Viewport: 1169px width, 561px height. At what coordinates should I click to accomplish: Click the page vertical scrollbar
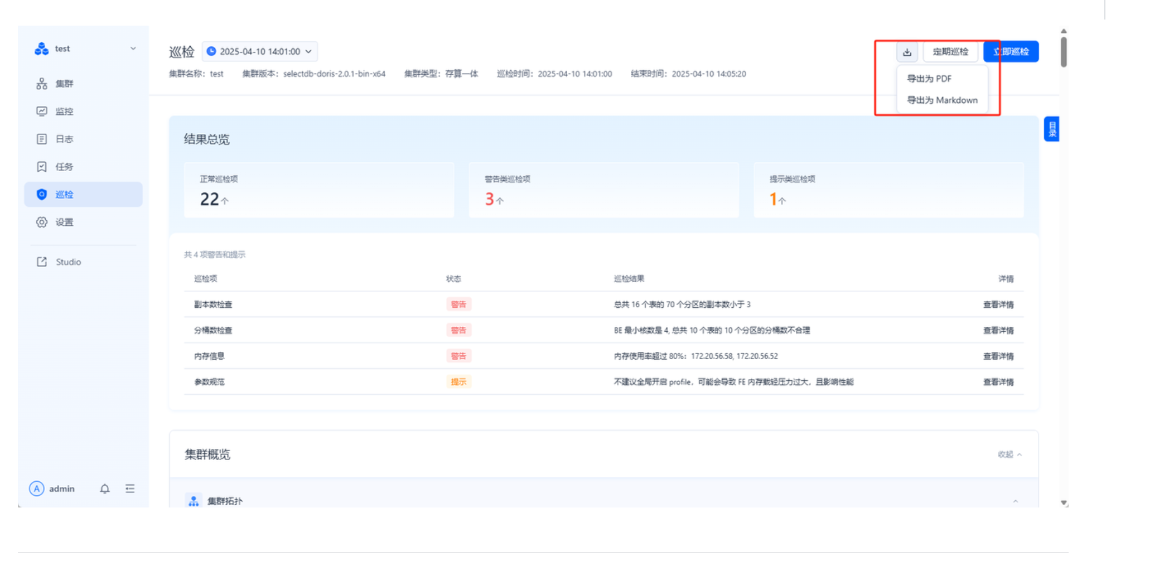(x=1064, y=53)
